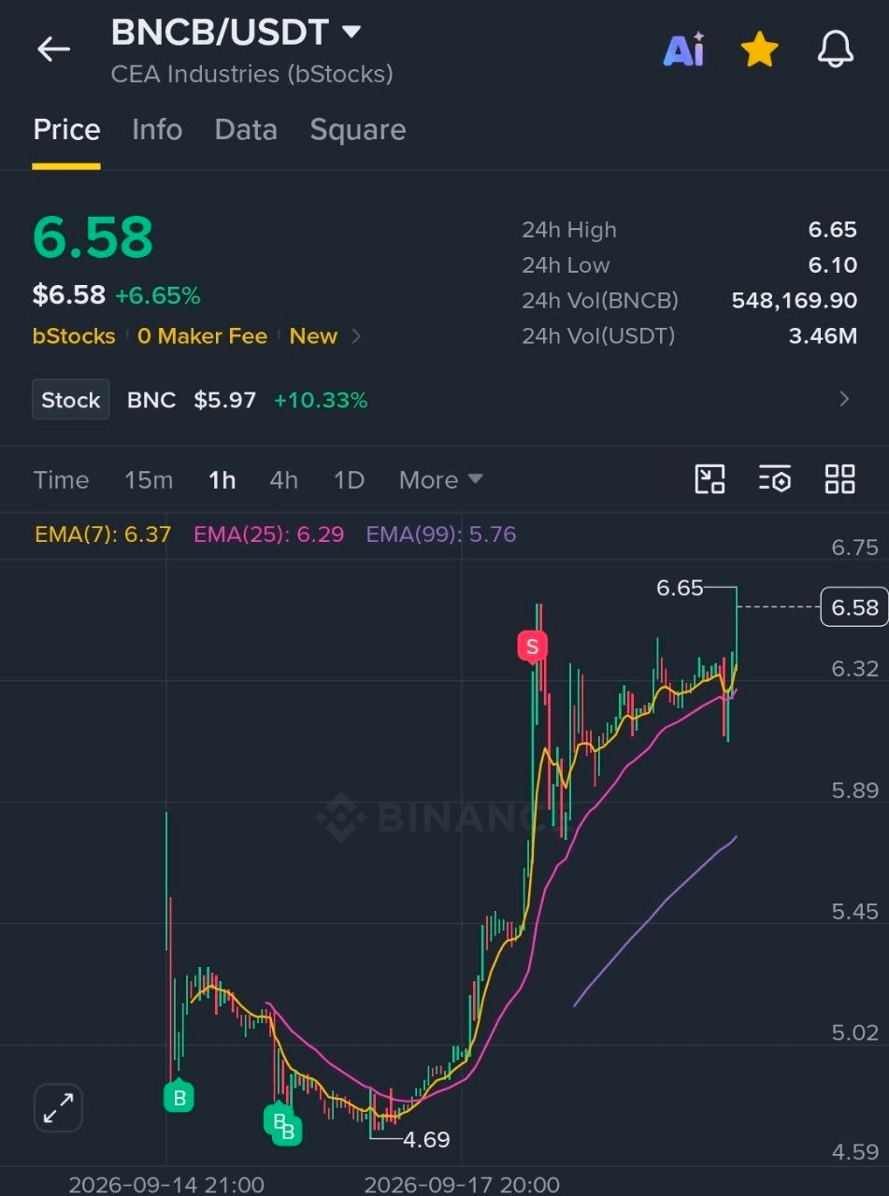Click the 24h High value 6.65
The height and width of the screenshot is (1196, 889).
click(832, 230)
